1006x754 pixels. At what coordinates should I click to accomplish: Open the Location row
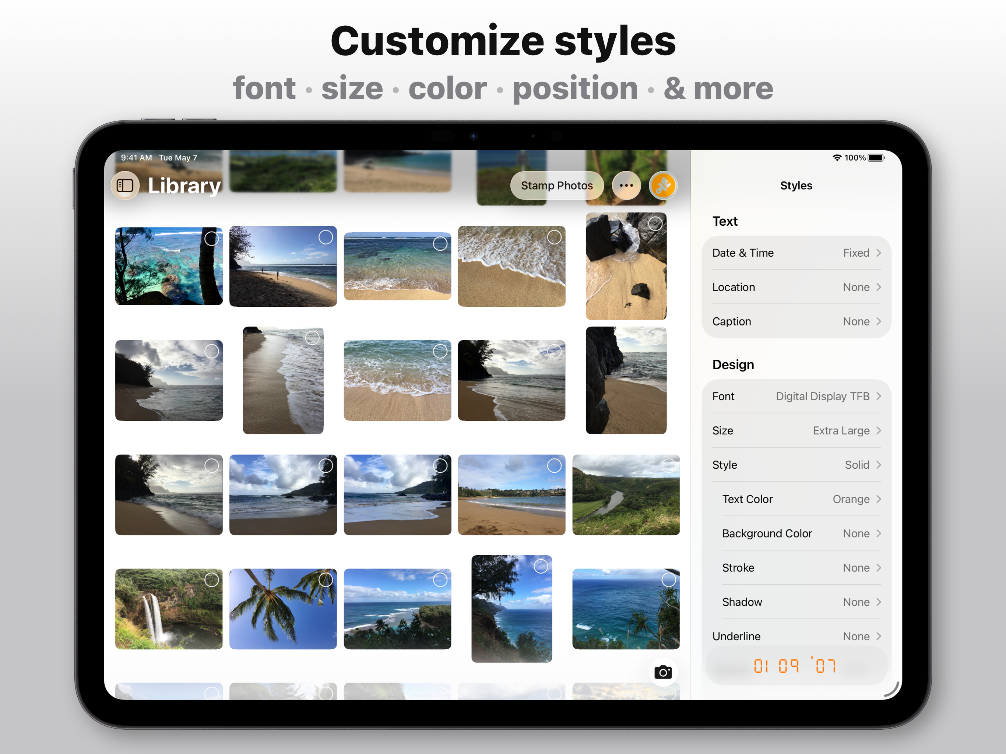[x=796, y=287]
